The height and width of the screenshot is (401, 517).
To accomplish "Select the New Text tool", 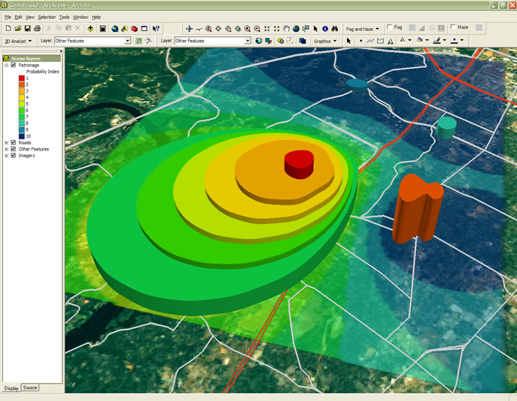I will (x=391, y=41).
